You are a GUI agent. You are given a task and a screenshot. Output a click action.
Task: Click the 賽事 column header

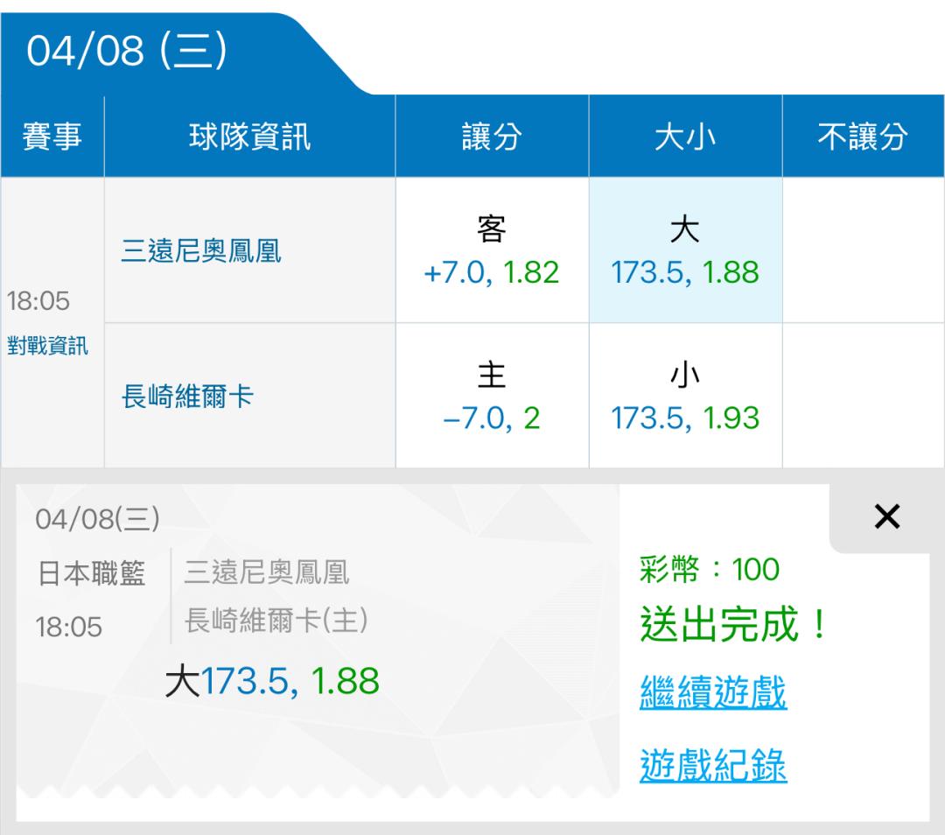click(52, 137)
